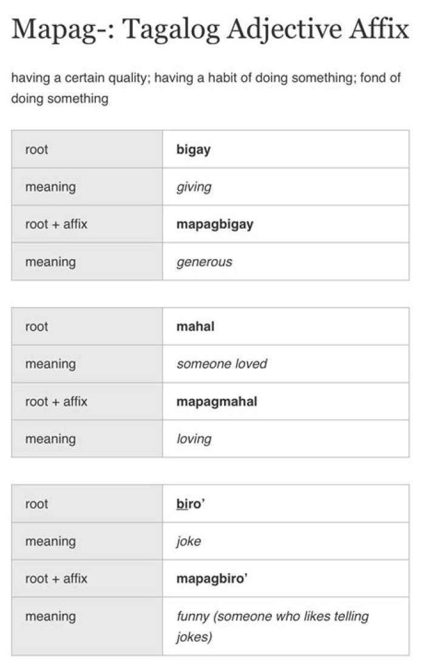Click the italic word loving

194,439
